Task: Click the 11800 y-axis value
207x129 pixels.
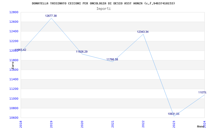Action: 14,60
